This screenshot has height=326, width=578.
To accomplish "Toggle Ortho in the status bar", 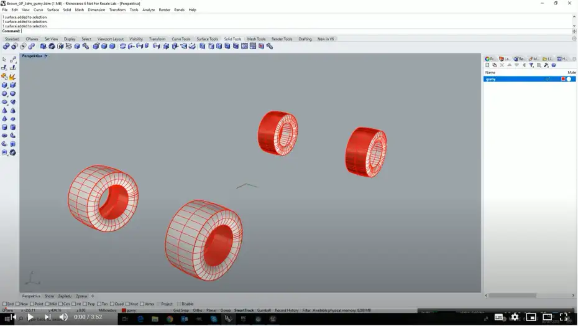I will [198, 310].
